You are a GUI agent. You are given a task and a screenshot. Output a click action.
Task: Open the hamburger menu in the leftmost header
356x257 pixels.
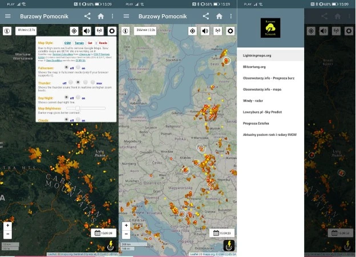coord(7,16)
